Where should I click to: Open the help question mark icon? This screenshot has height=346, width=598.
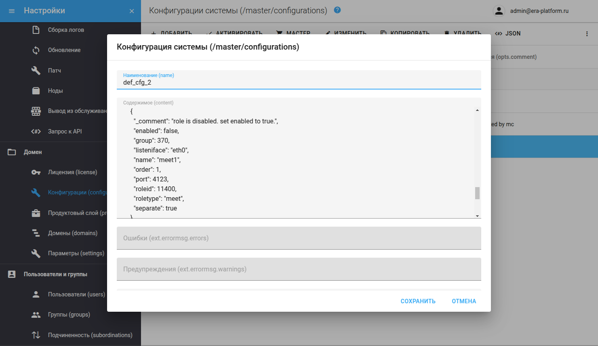click(337, 10)
